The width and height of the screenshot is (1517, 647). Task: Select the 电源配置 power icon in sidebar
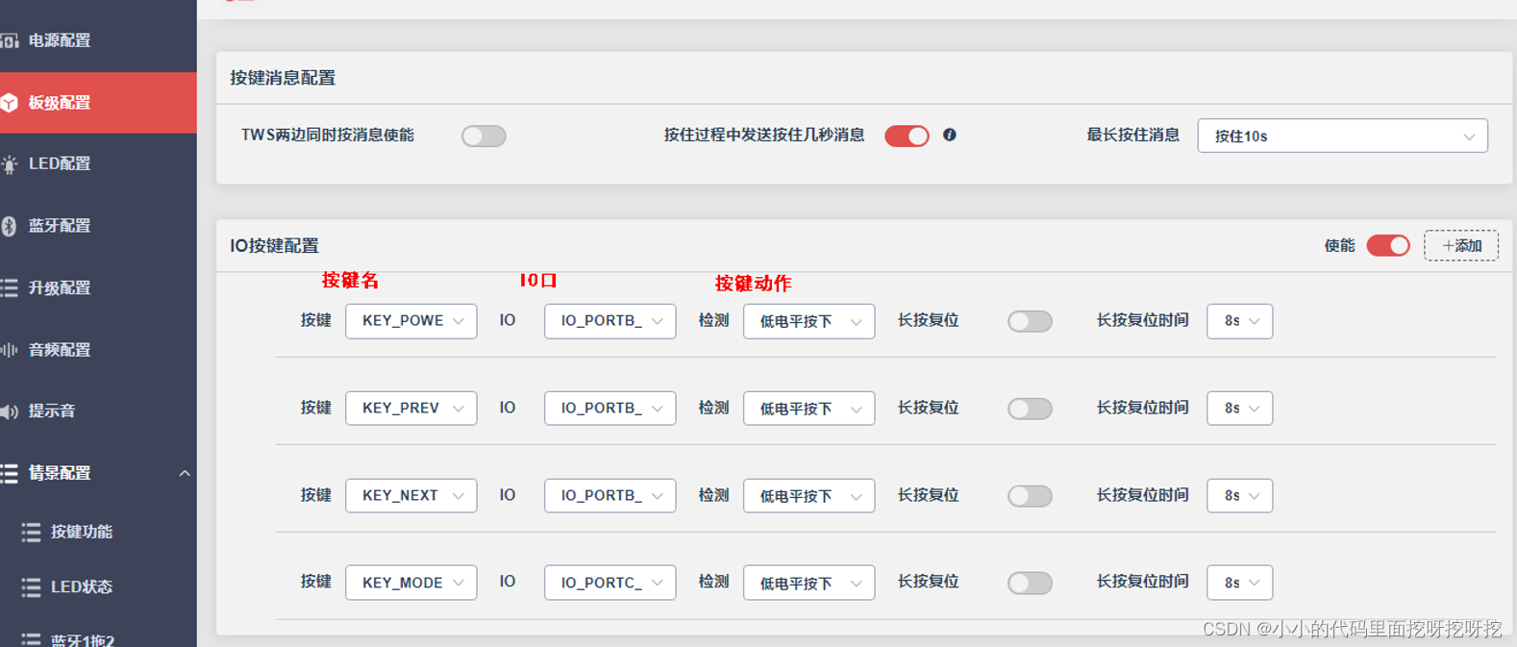pos(9,40)
